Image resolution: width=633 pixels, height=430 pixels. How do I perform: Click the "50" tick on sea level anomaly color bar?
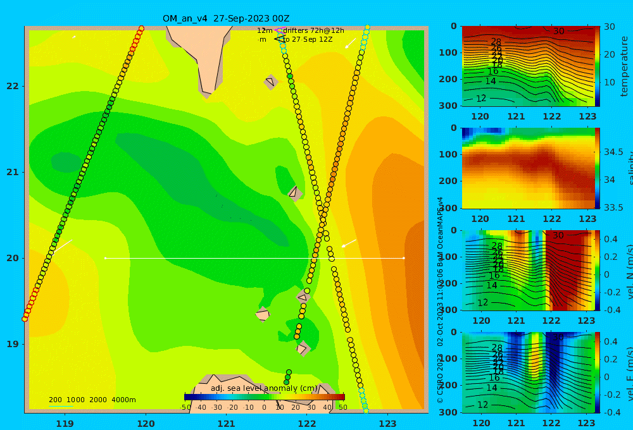(342, 407)
